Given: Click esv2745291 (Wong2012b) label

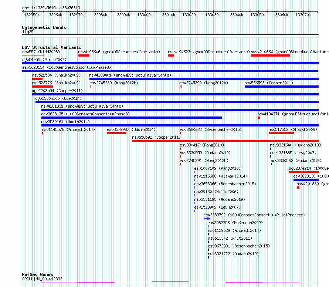Looking at the screenshot, I should 204,161.
